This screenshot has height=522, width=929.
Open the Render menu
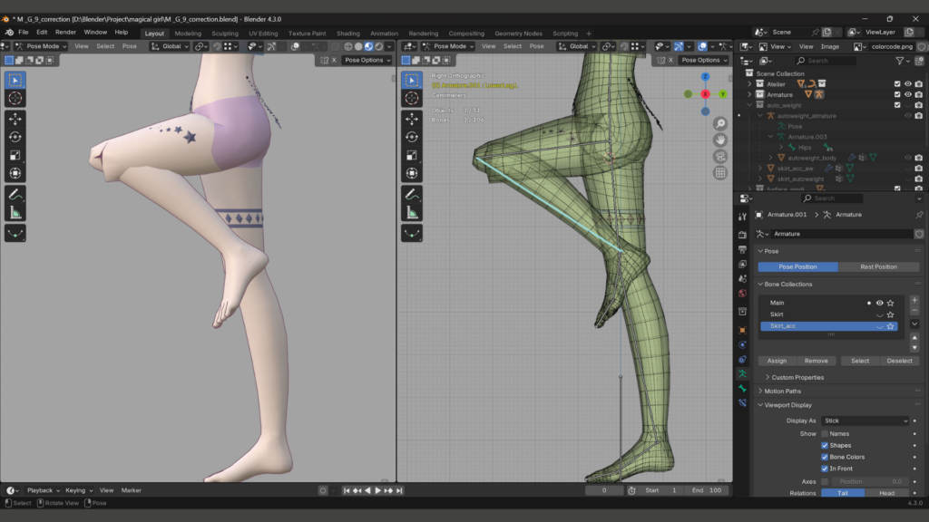(x=65, y=33)
